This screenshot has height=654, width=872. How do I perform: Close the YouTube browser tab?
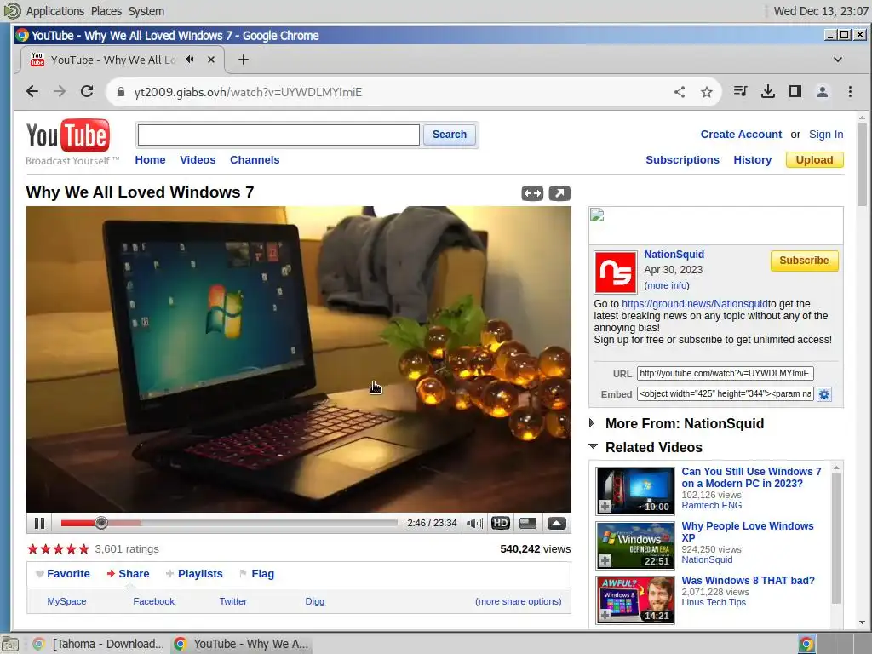[x=211, y=60]
